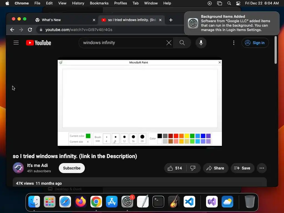284x213 pixels.
Task: Open YouTube settings three-dot menu
Action: click(234, 43)
